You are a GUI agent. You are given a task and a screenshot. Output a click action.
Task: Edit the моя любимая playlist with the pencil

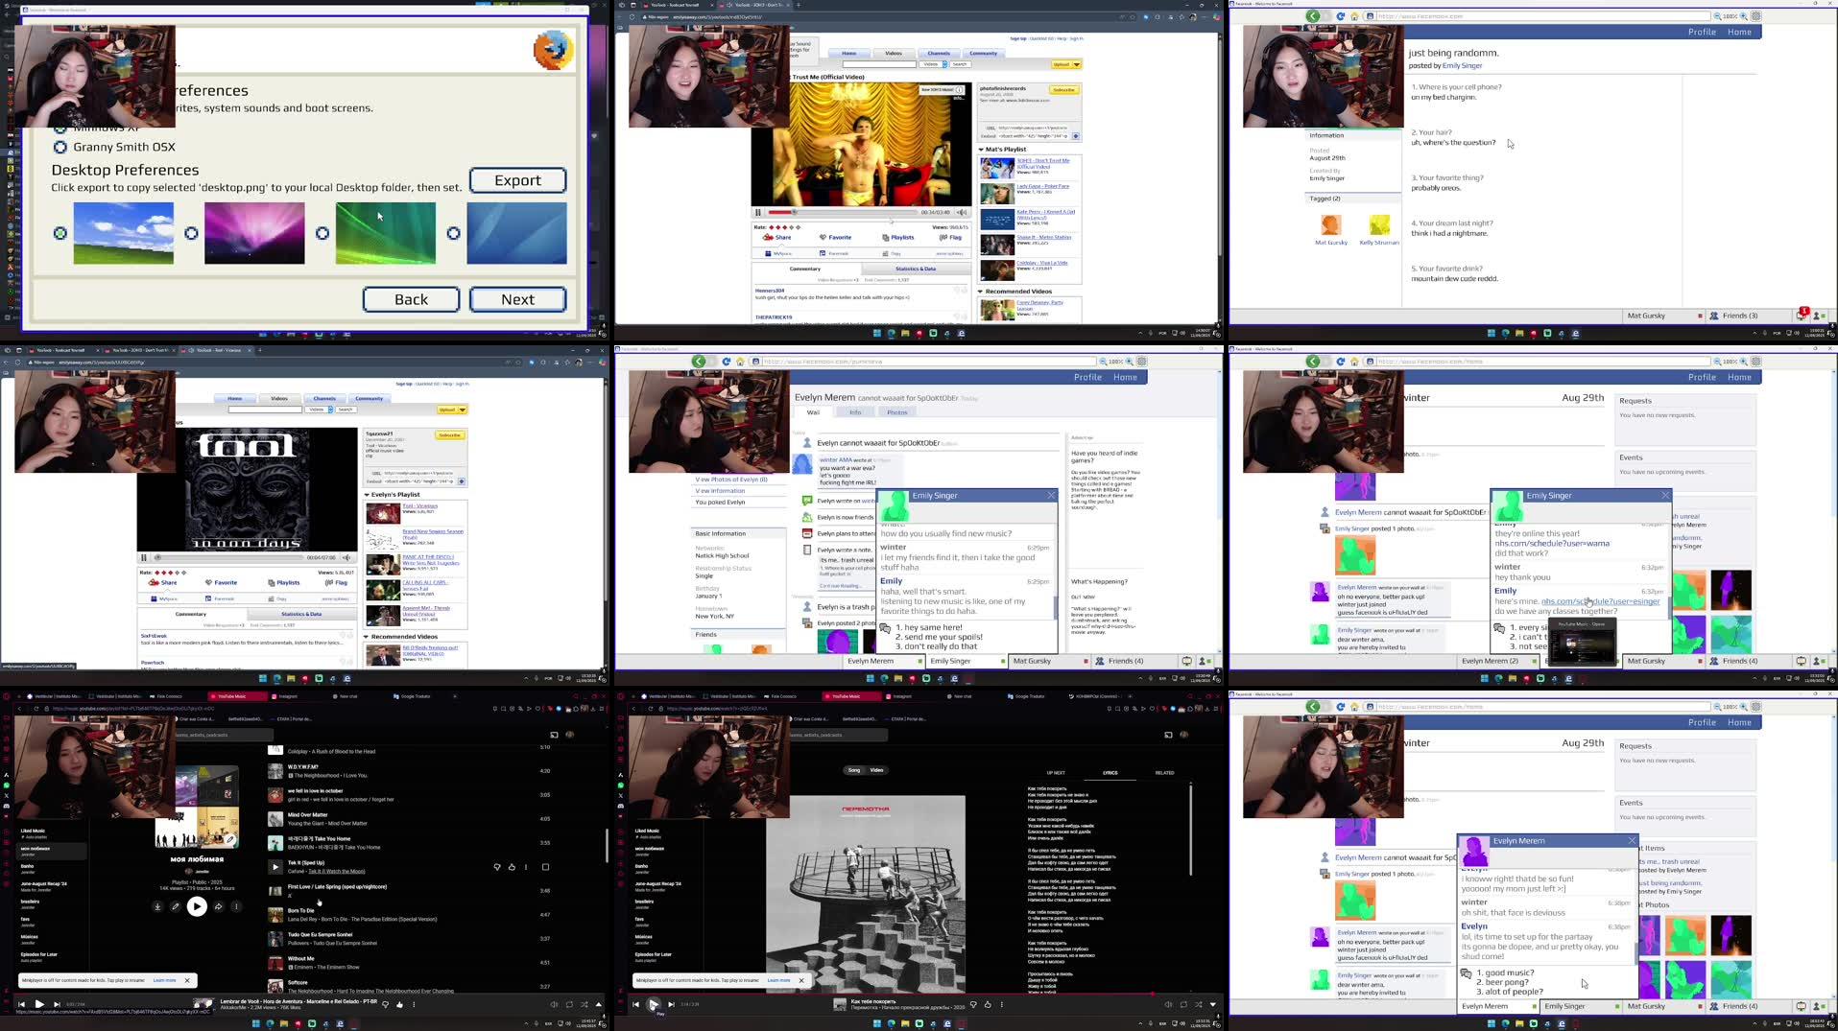click(x=176, y=906)
